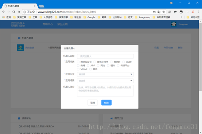Click the page vertical scrollbar
Screen dimensions: 202x134
click(200, 56)
